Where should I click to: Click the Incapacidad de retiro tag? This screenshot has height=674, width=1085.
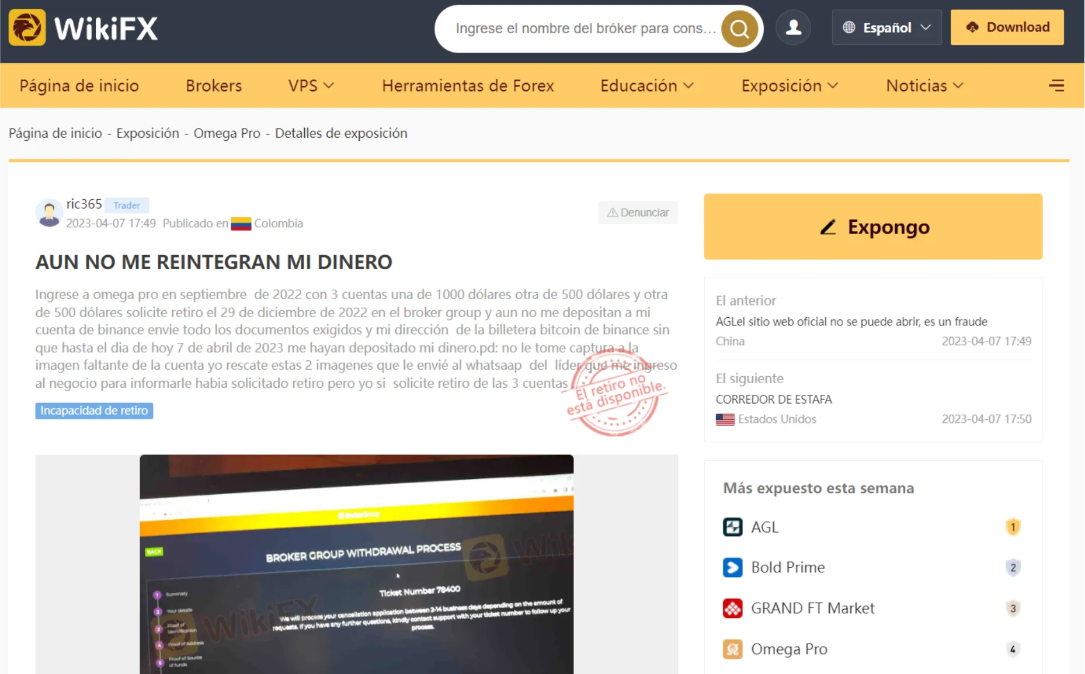94,411
